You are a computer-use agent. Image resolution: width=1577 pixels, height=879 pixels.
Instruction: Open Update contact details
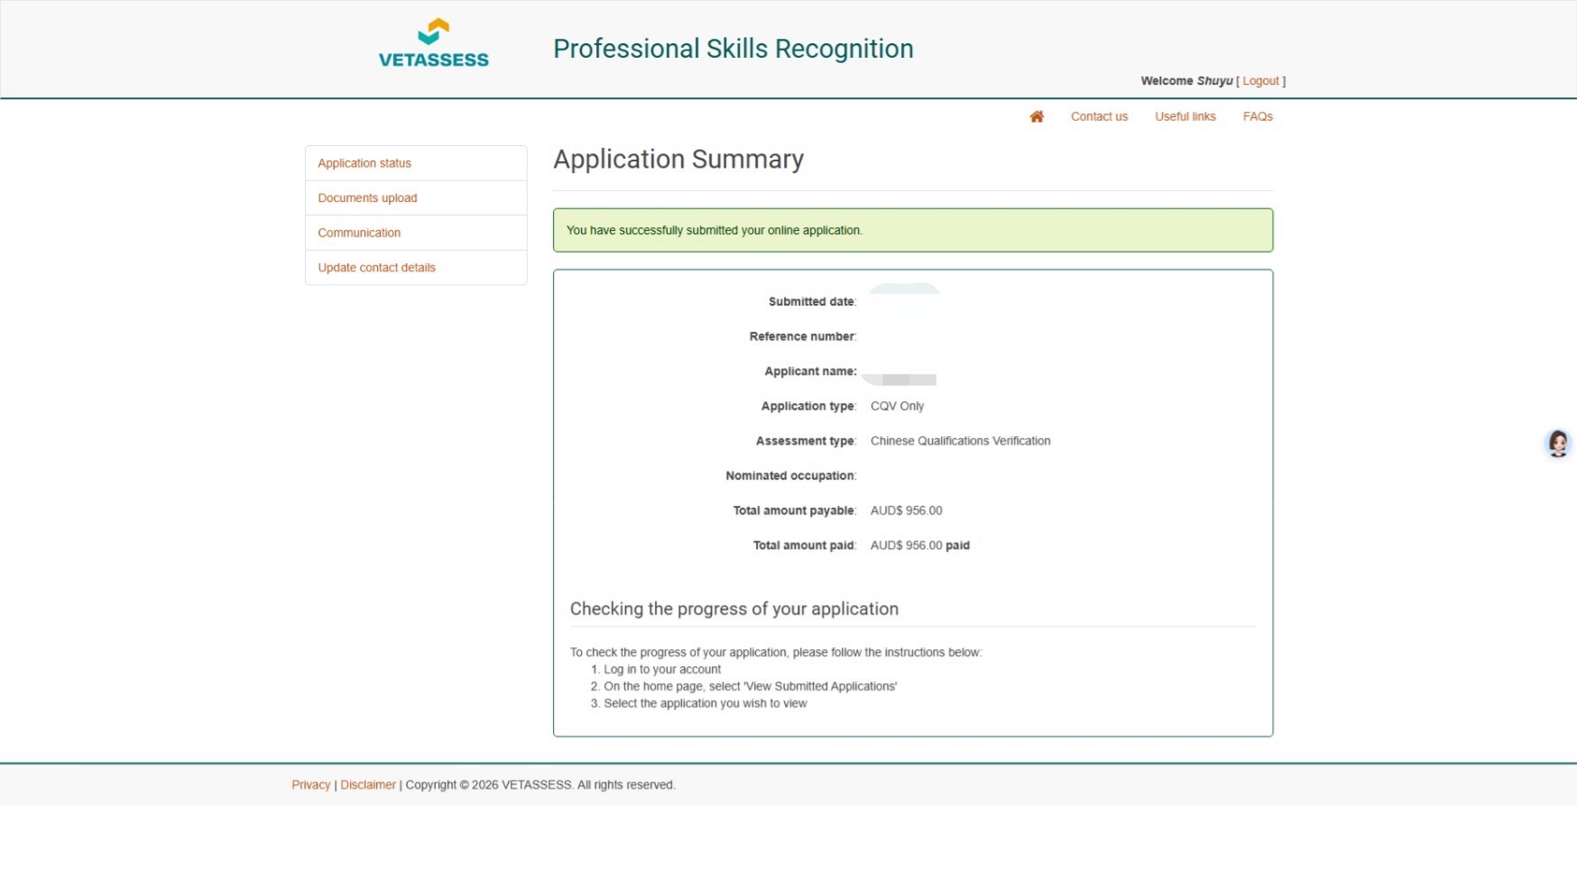(376, 268)
